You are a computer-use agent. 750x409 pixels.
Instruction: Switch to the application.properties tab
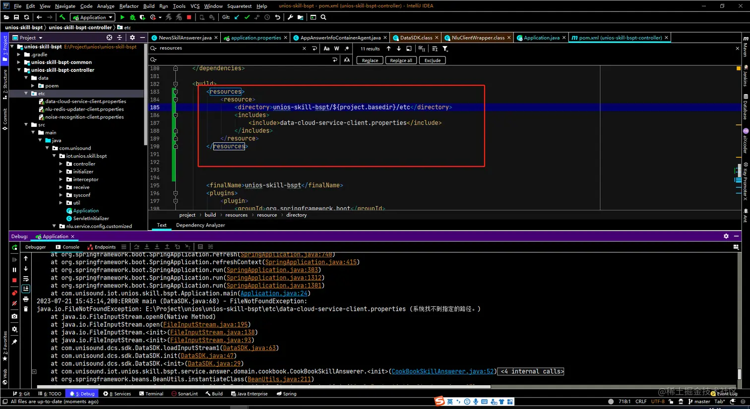point(255,38)
